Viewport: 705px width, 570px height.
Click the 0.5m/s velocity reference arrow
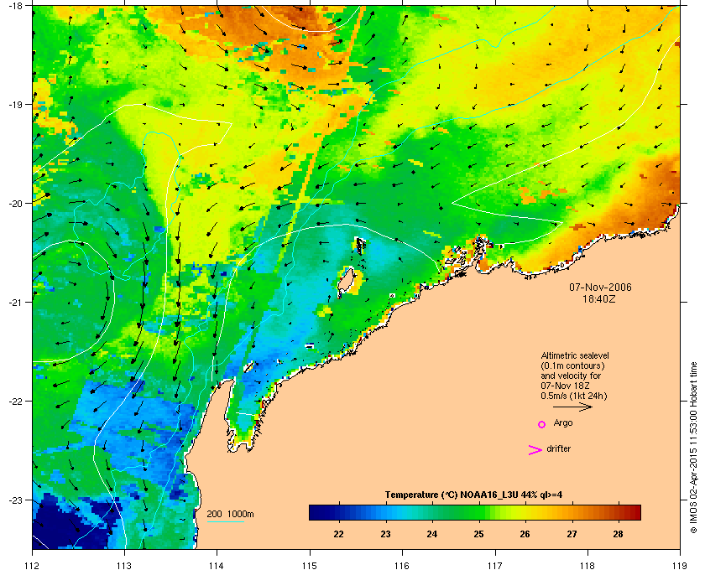572,407
